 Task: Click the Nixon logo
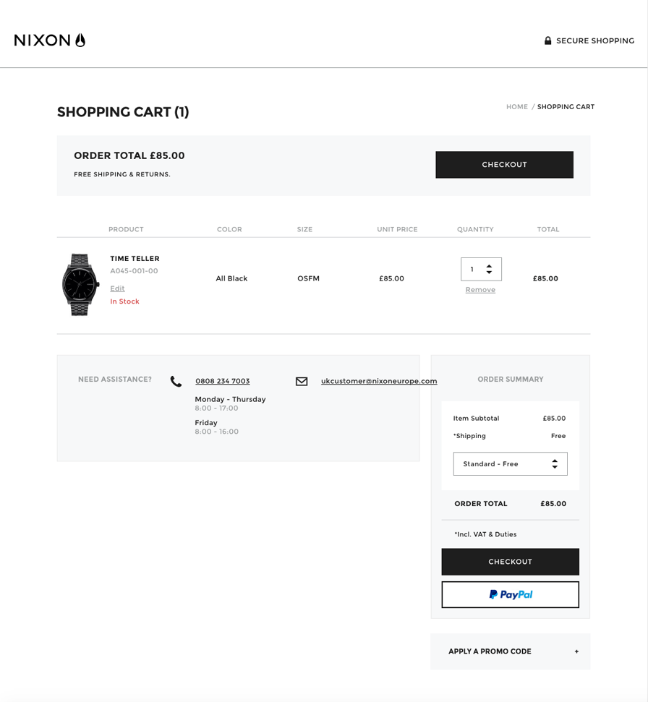coord(50,40)
